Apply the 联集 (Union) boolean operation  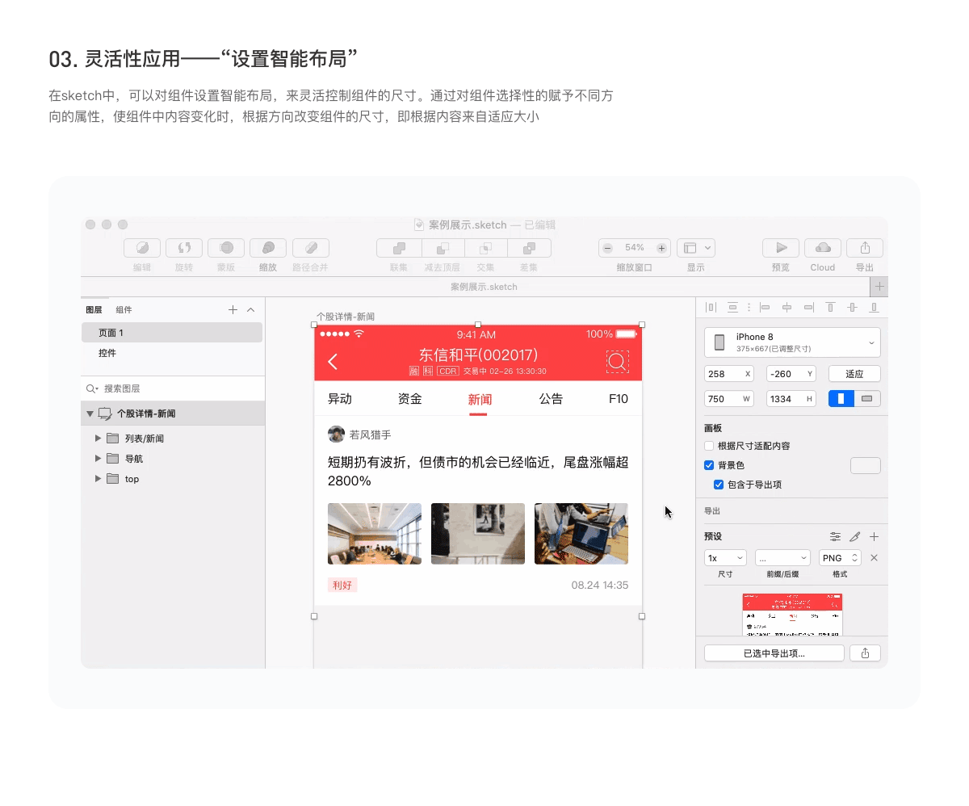(x=398, y=248)
